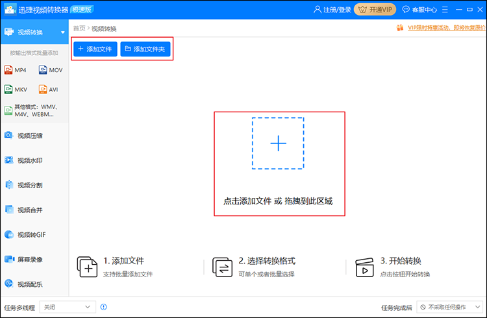
Task: Click the text 点击添加文件 或 拖拽到此区域
Action: tap(278, 201)
